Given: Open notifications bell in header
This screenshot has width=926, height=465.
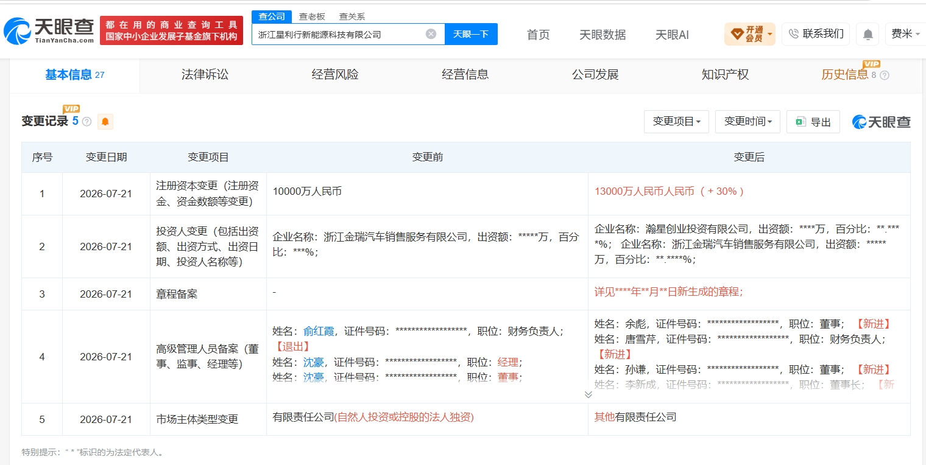Looking at the screenshot, I should click(867, 35).
